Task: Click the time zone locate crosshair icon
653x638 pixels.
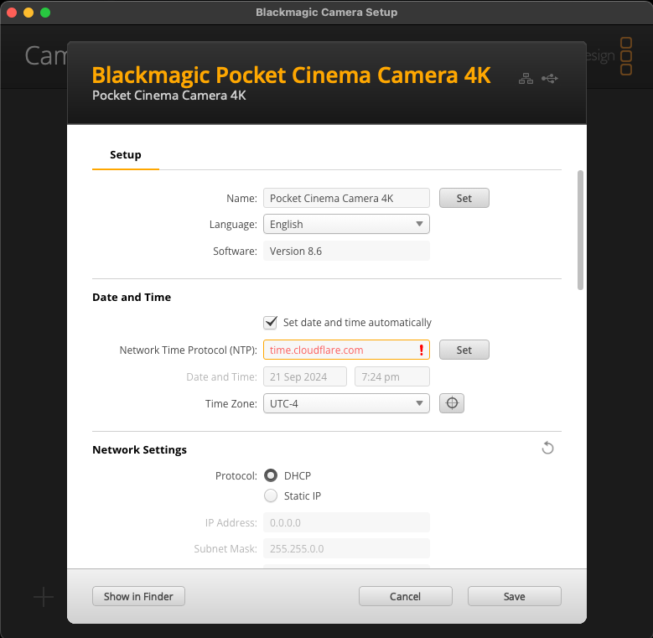Action: tap(452, 403)
